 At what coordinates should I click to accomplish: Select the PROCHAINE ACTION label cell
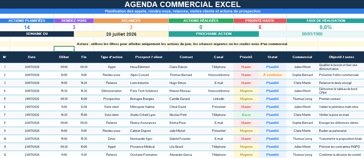click(x=213, y=34)
